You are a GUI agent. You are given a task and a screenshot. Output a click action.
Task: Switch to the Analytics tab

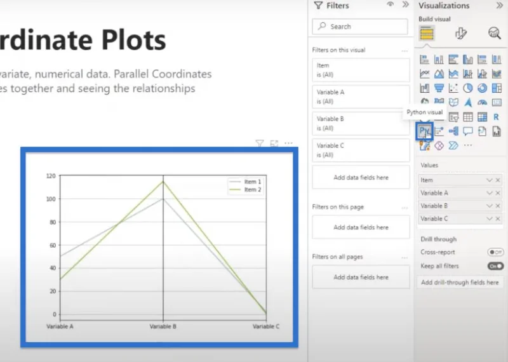[x=495, y=33]
